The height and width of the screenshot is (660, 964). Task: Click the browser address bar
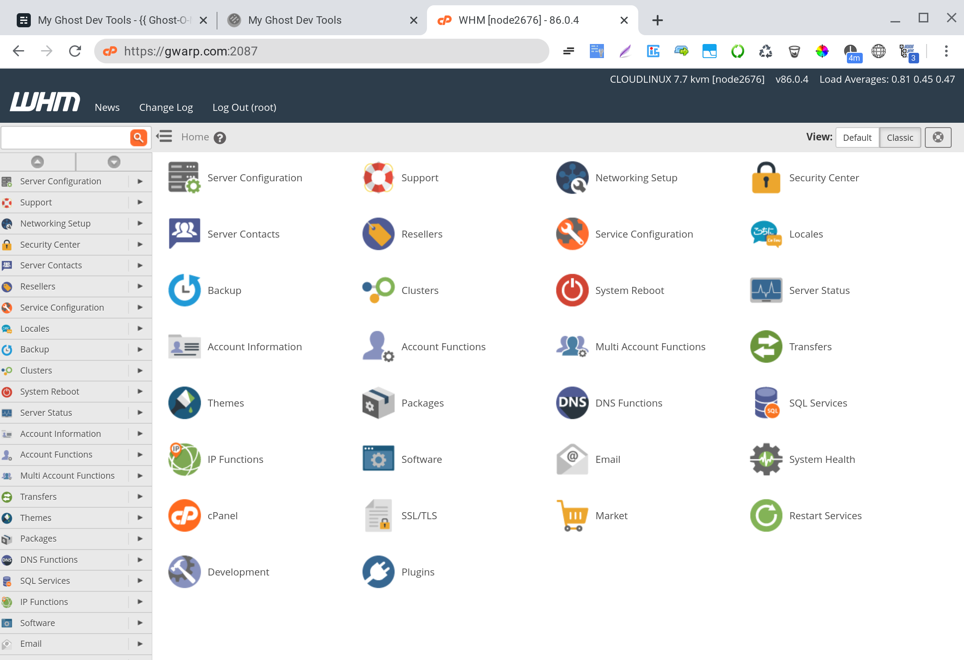(x=321, y=51)
